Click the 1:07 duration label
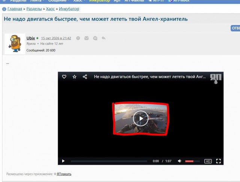 coord(168,161)
